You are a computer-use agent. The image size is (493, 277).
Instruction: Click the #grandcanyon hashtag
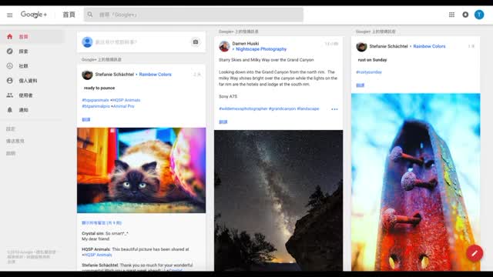point(282,108)
